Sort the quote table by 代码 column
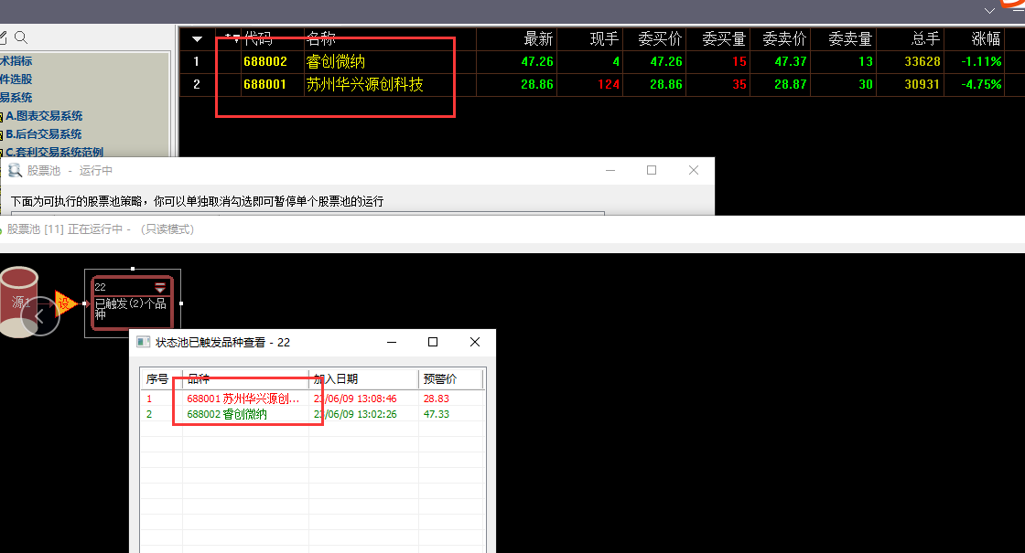The height and width of the screenshot is (553, 1025). coord(258,39)
